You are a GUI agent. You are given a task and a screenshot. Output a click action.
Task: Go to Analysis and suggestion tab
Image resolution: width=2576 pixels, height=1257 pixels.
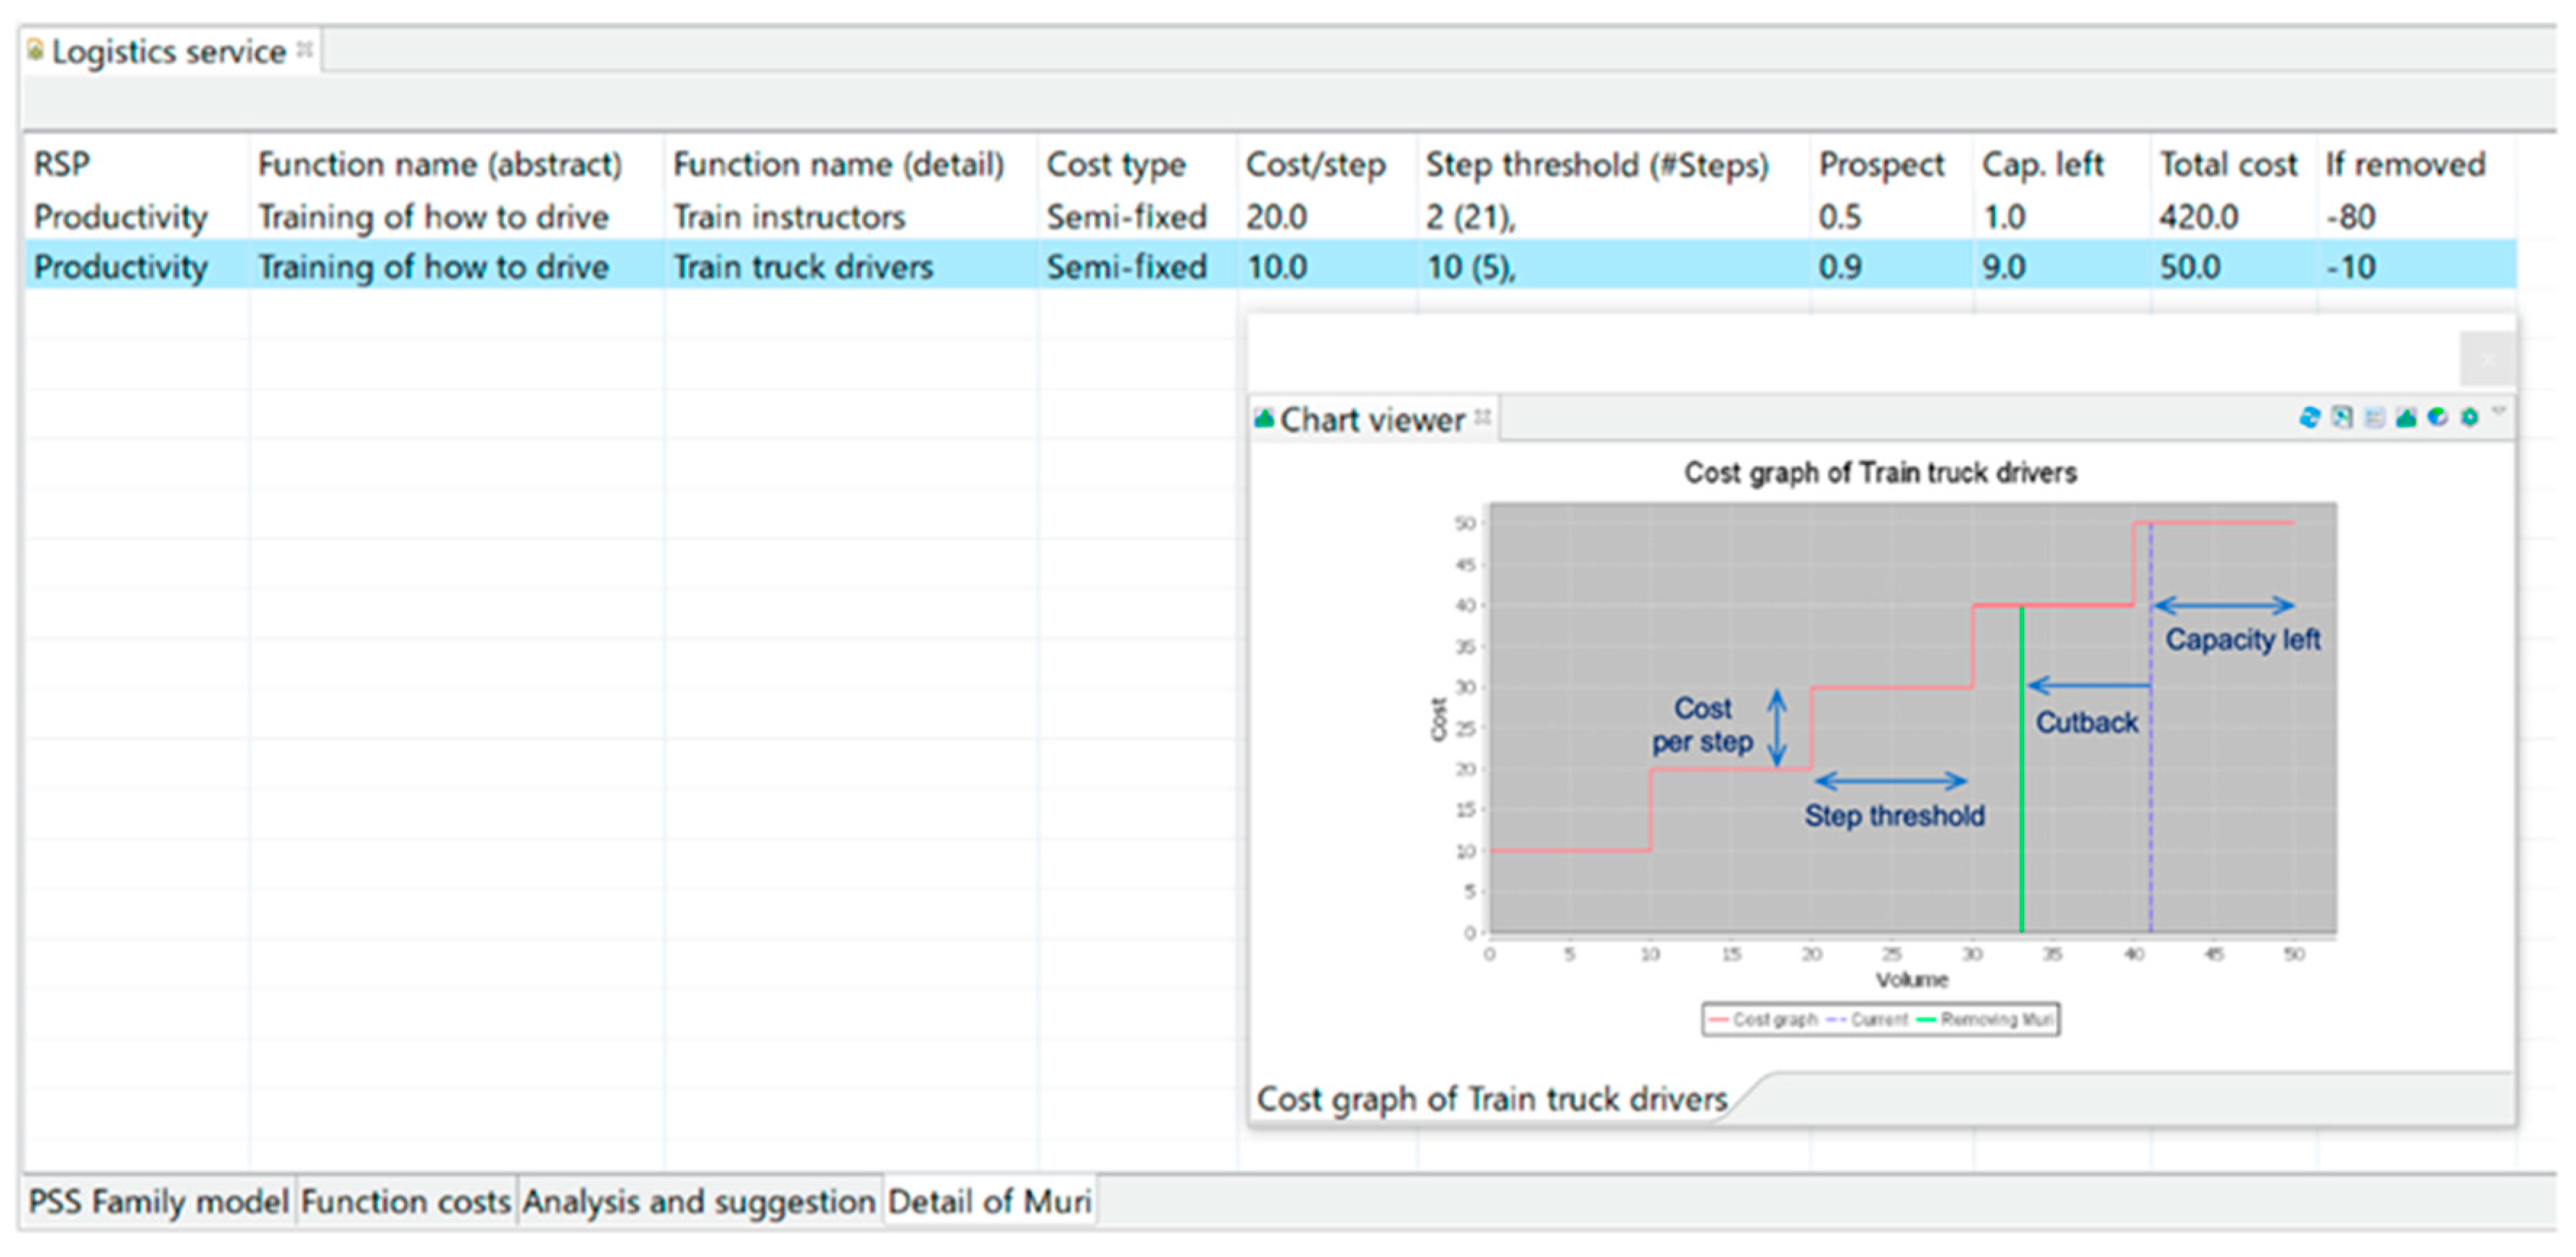699,1200
